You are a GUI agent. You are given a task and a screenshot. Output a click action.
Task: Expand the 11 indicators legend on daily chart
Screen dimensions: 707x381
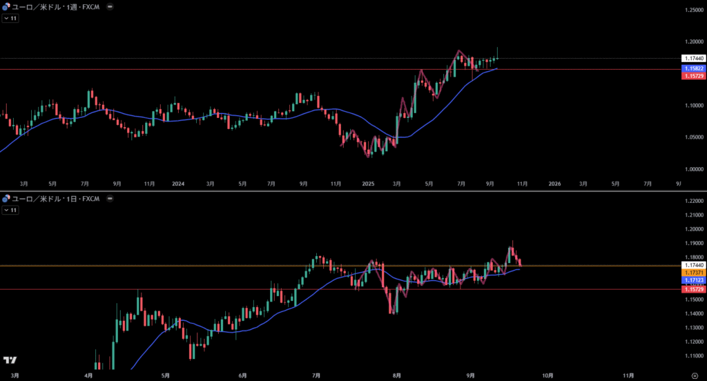point(10,211)
